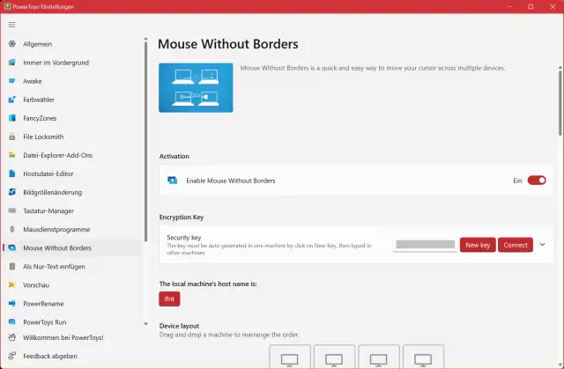Image resolution: width=564 pixels, height=369 pixels.
Task: Select the second device layout monitor
Action: coord(335,357)
